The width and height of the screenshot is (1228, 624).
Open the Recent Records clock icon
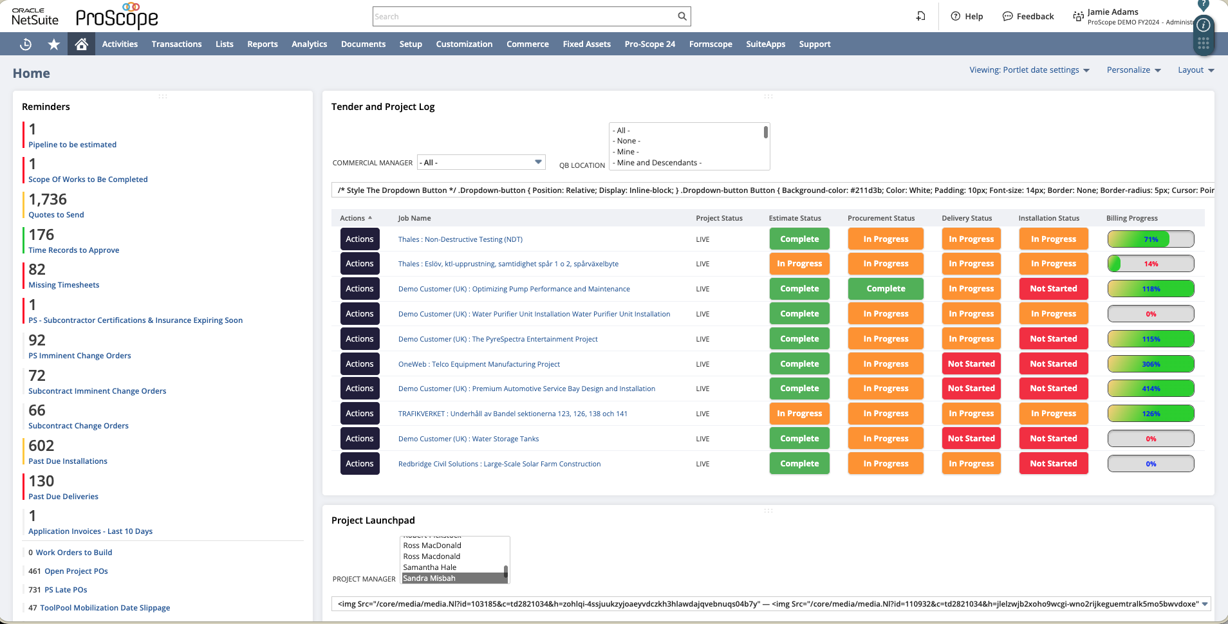[x=26, y=44]
